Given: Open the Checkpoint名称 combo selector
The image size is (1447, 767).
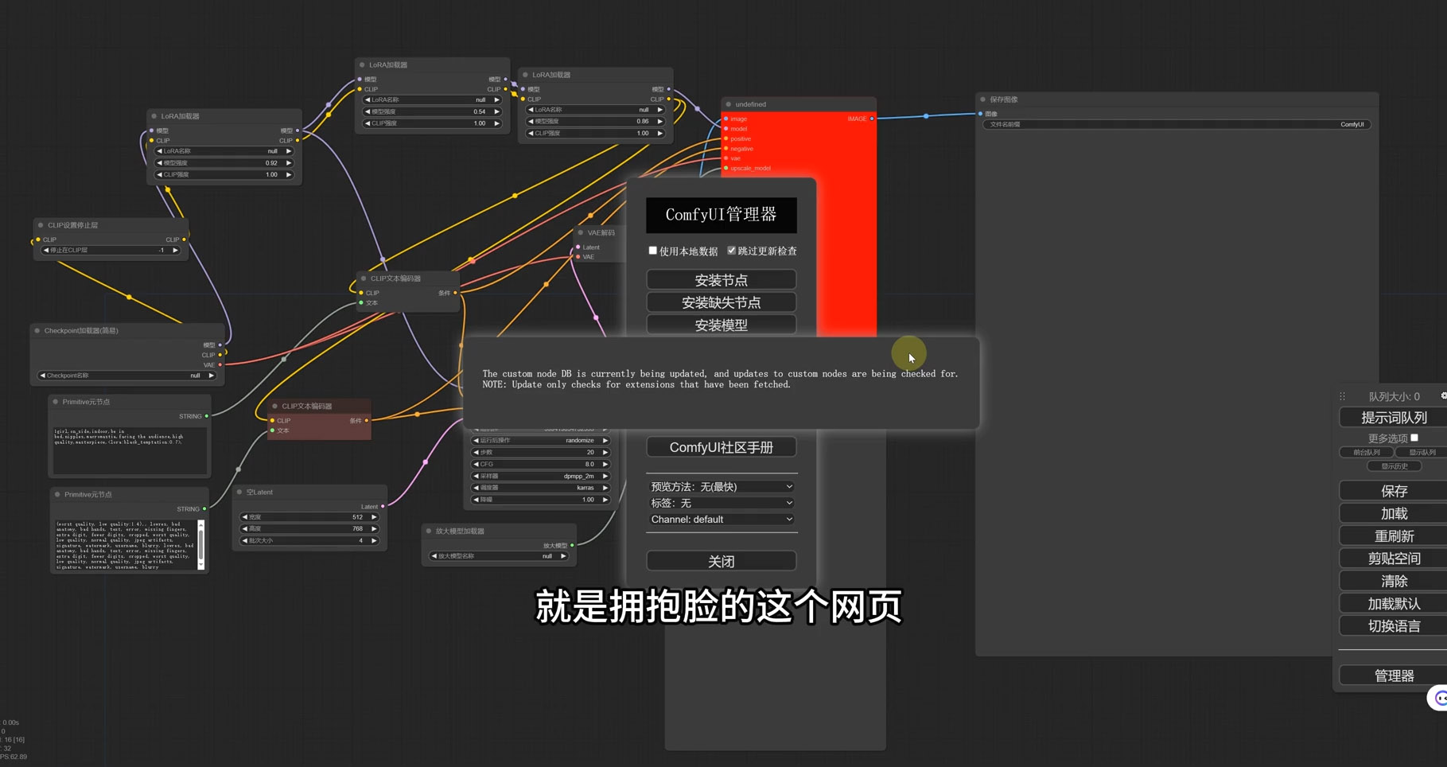Looking at the screenshot, I should (x=127, y=376).
